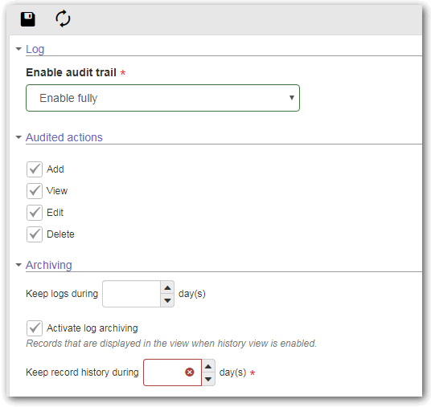Click the Audited actions heading link
The height and width of the screenshot is (407, 431).
pyautogui.click(x=64, y=137)
